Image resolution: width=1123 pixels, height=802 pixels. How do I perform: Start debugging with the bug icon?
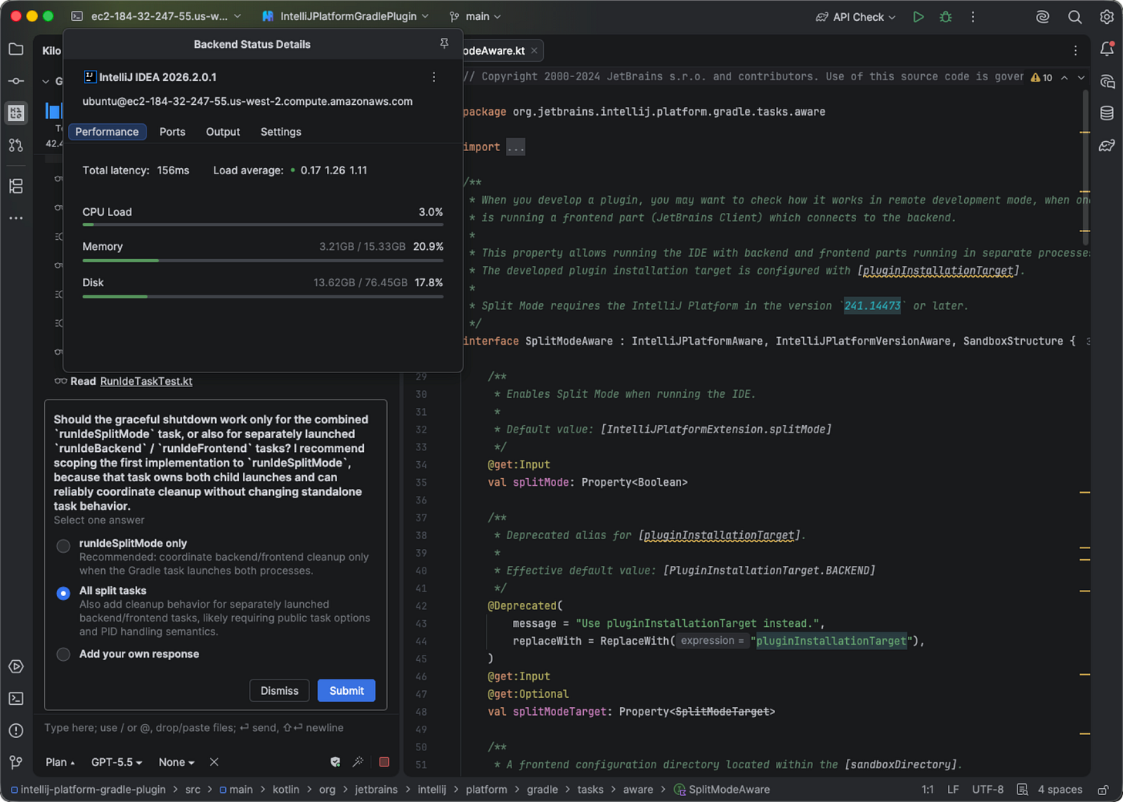click(x=946, y=16)
